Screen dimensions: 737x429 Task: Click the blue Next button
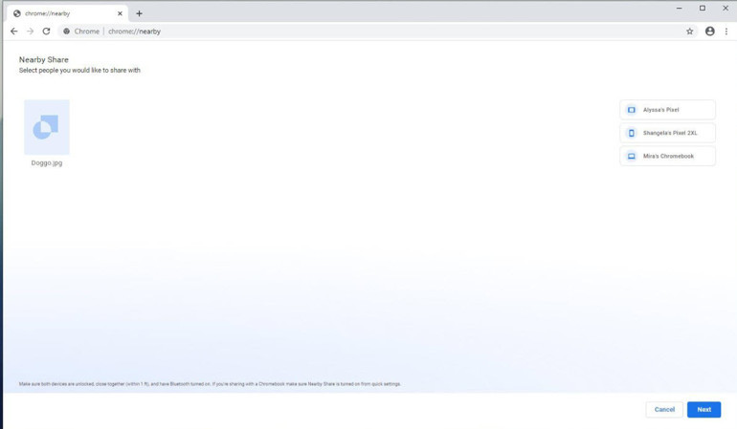[703, 409]
